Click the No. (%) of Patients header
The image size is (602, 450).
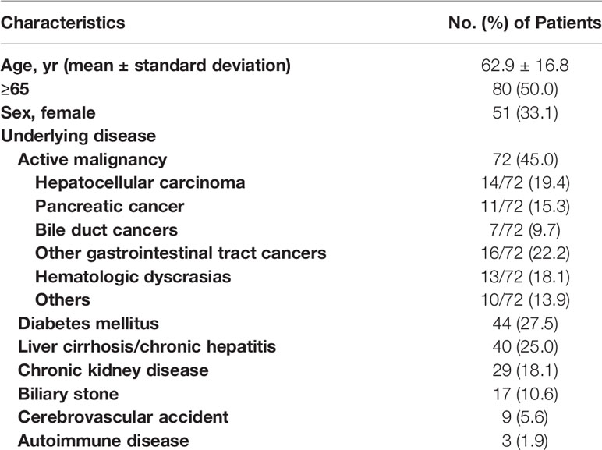pos(525,23)
